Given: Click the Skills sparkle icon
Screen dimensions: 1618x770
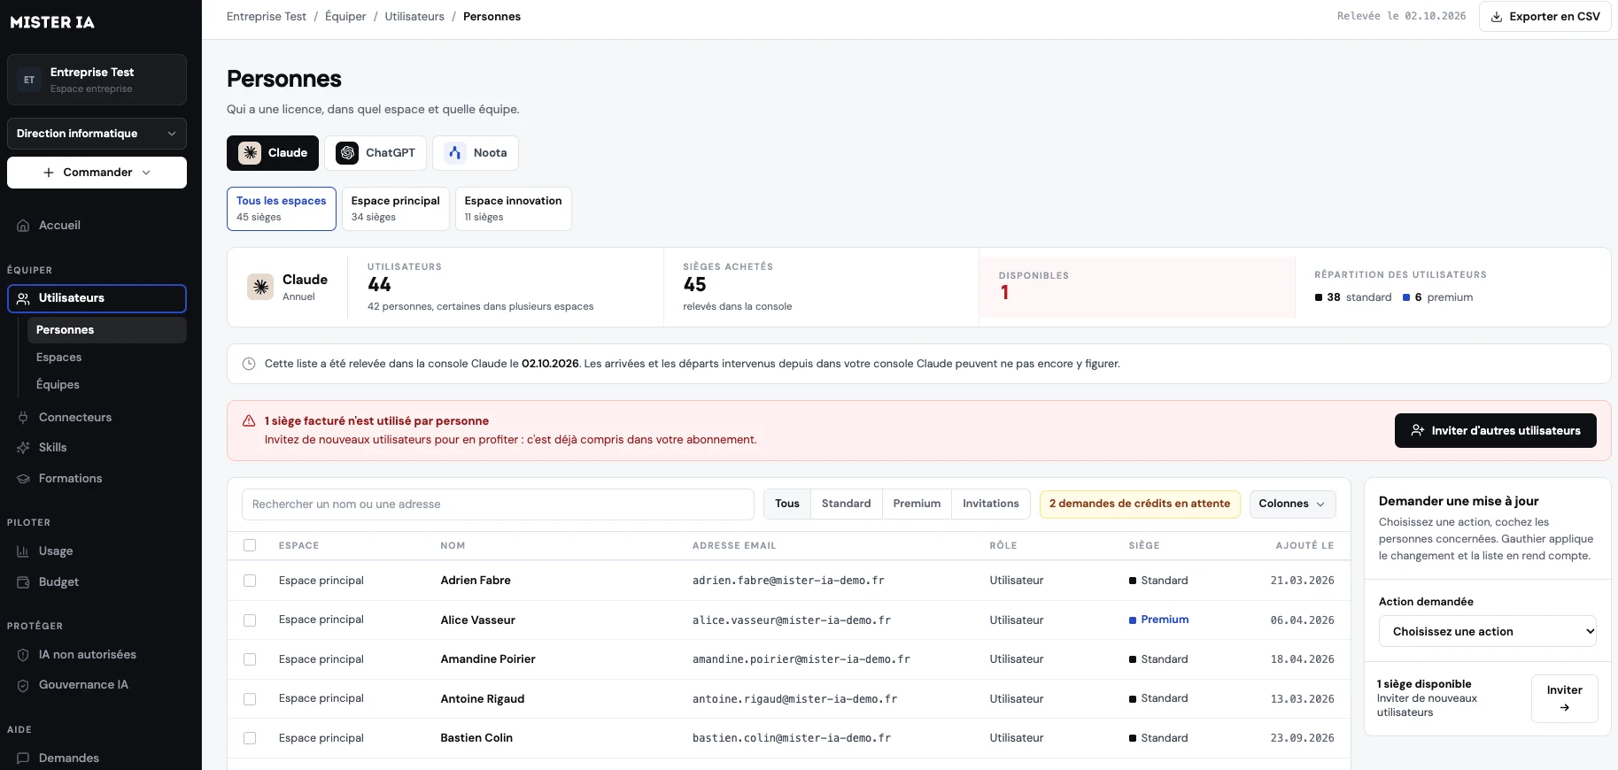Looking at the screenshot, I should coord(23,448).
